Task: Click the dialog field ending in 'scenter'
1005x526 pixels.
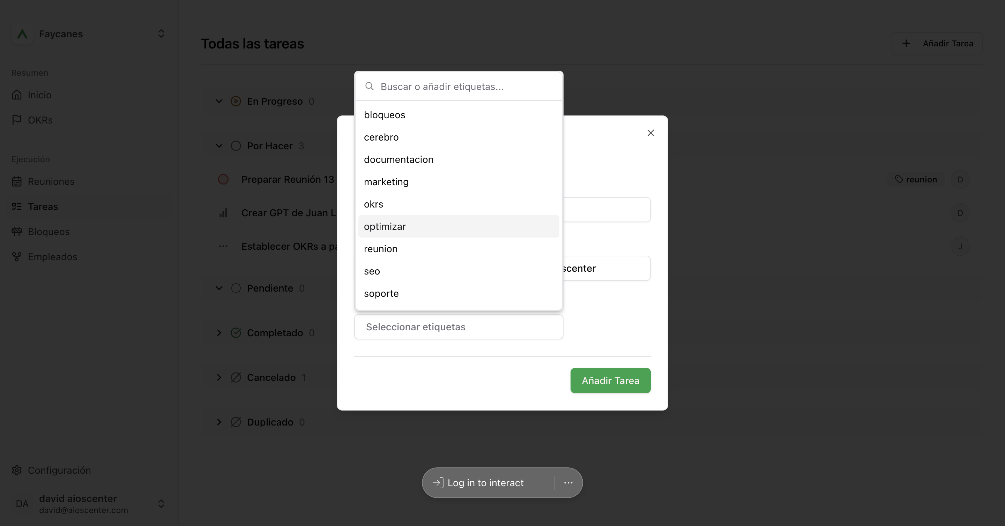Action: (x=607, y=268)
